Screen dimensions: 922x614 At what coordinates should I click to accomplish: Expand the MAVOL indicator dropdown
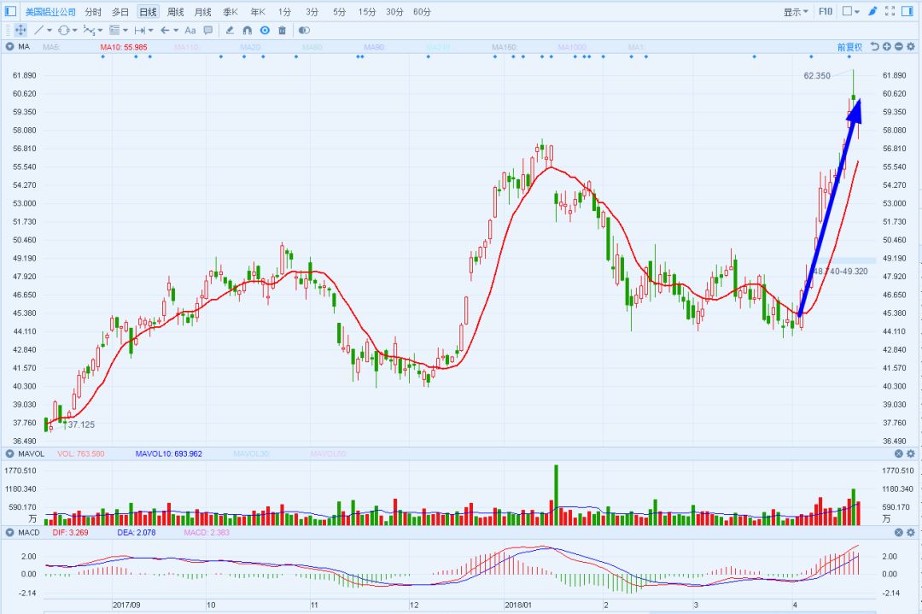9,453
